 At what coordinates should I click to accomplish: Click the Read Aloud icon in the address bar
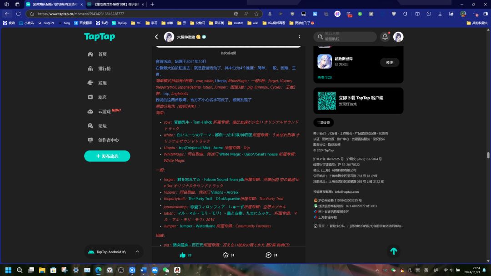pos(246,14)
